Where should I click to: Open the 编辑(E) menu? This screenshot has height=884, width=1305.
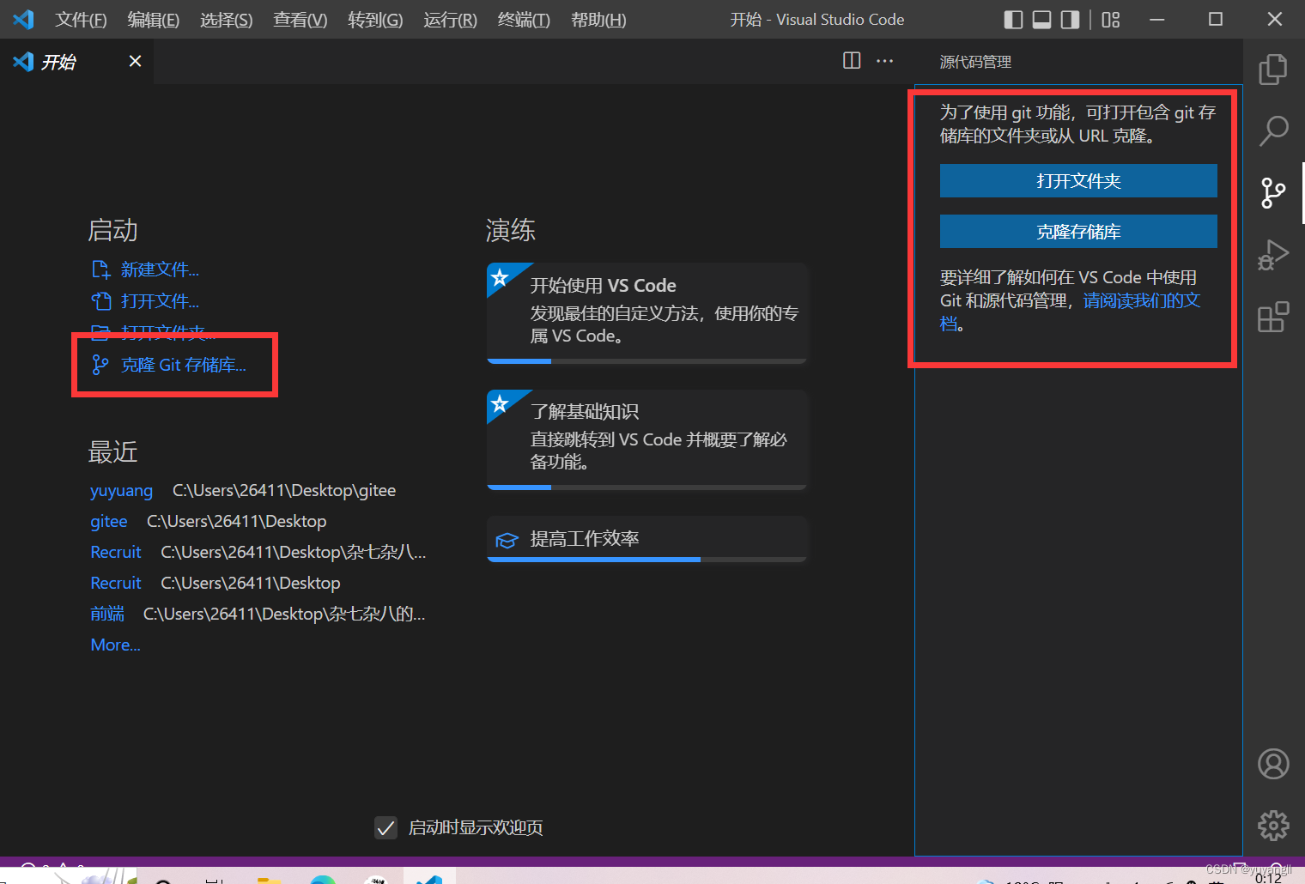153,20
